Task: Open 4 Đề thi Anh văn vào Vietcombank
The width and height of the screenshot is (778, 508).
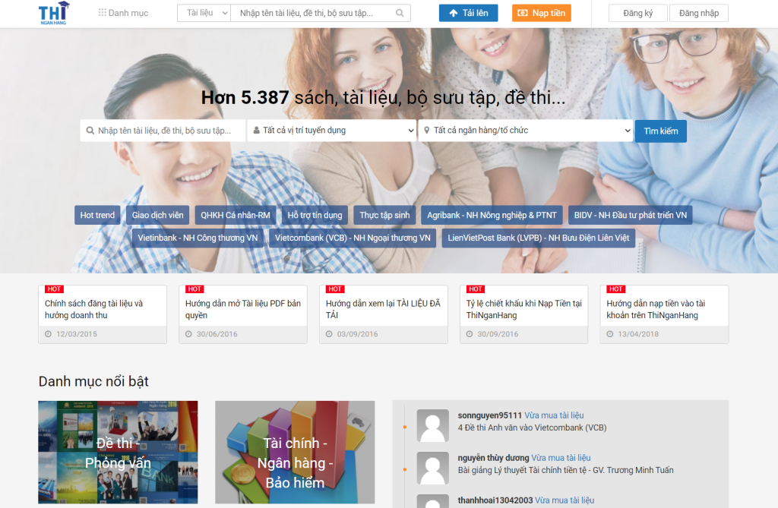Action: click(532, 428)
